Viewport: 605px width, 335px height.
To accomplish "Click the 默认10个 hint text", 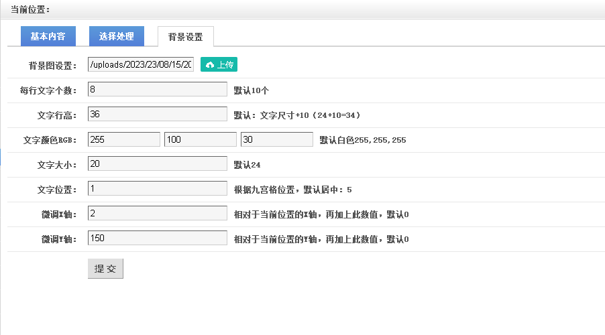I will [x=251, y=90].
